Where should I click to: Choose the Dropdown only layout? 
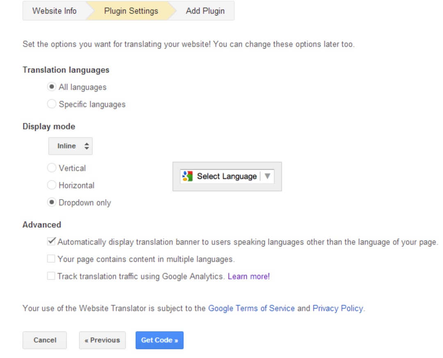point(52,202)
